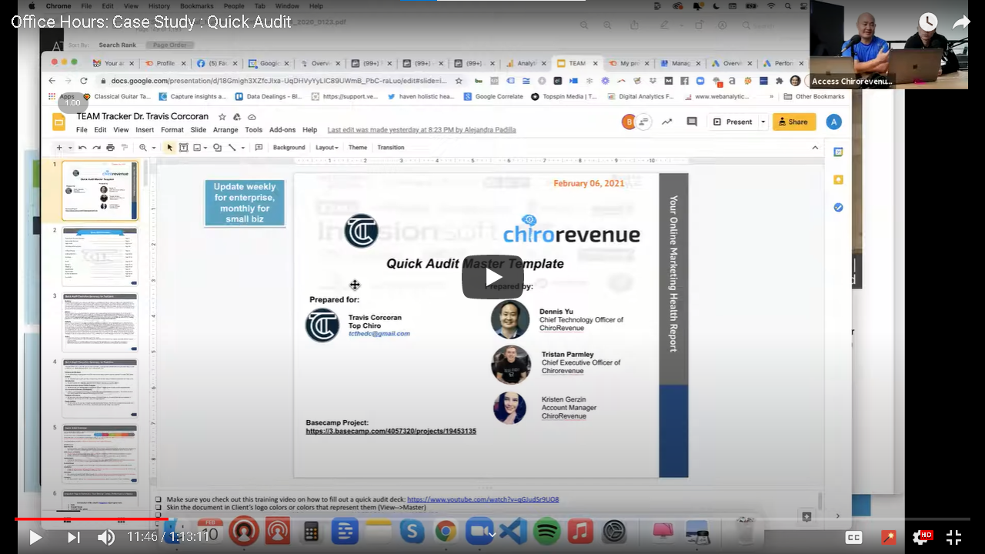
Task: Open the Layout dropdown
Action: 327,147
